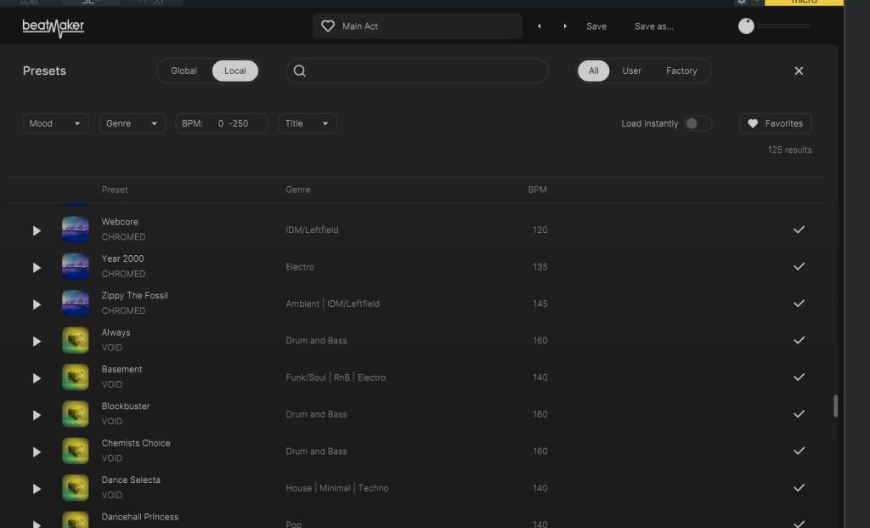This screenshot has height=528, width=870.
Task: Click the heart icon beside Main Act
Action: [328, 26]
